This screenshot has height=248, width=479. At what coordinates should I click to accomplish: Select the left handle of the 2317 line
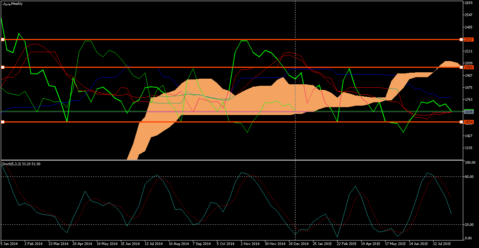coord(3,39)
